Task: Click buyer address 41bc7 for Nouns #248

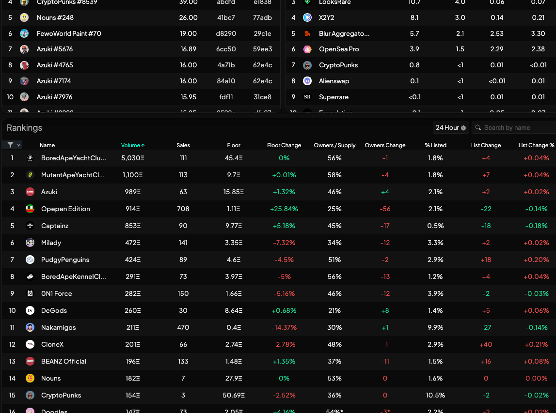Action: [x=226, y=17]
